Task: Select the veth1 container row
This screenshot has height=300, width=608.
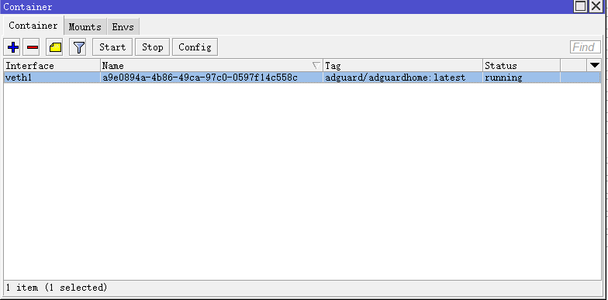Action: pyautogui.click(x=302, y=78)
